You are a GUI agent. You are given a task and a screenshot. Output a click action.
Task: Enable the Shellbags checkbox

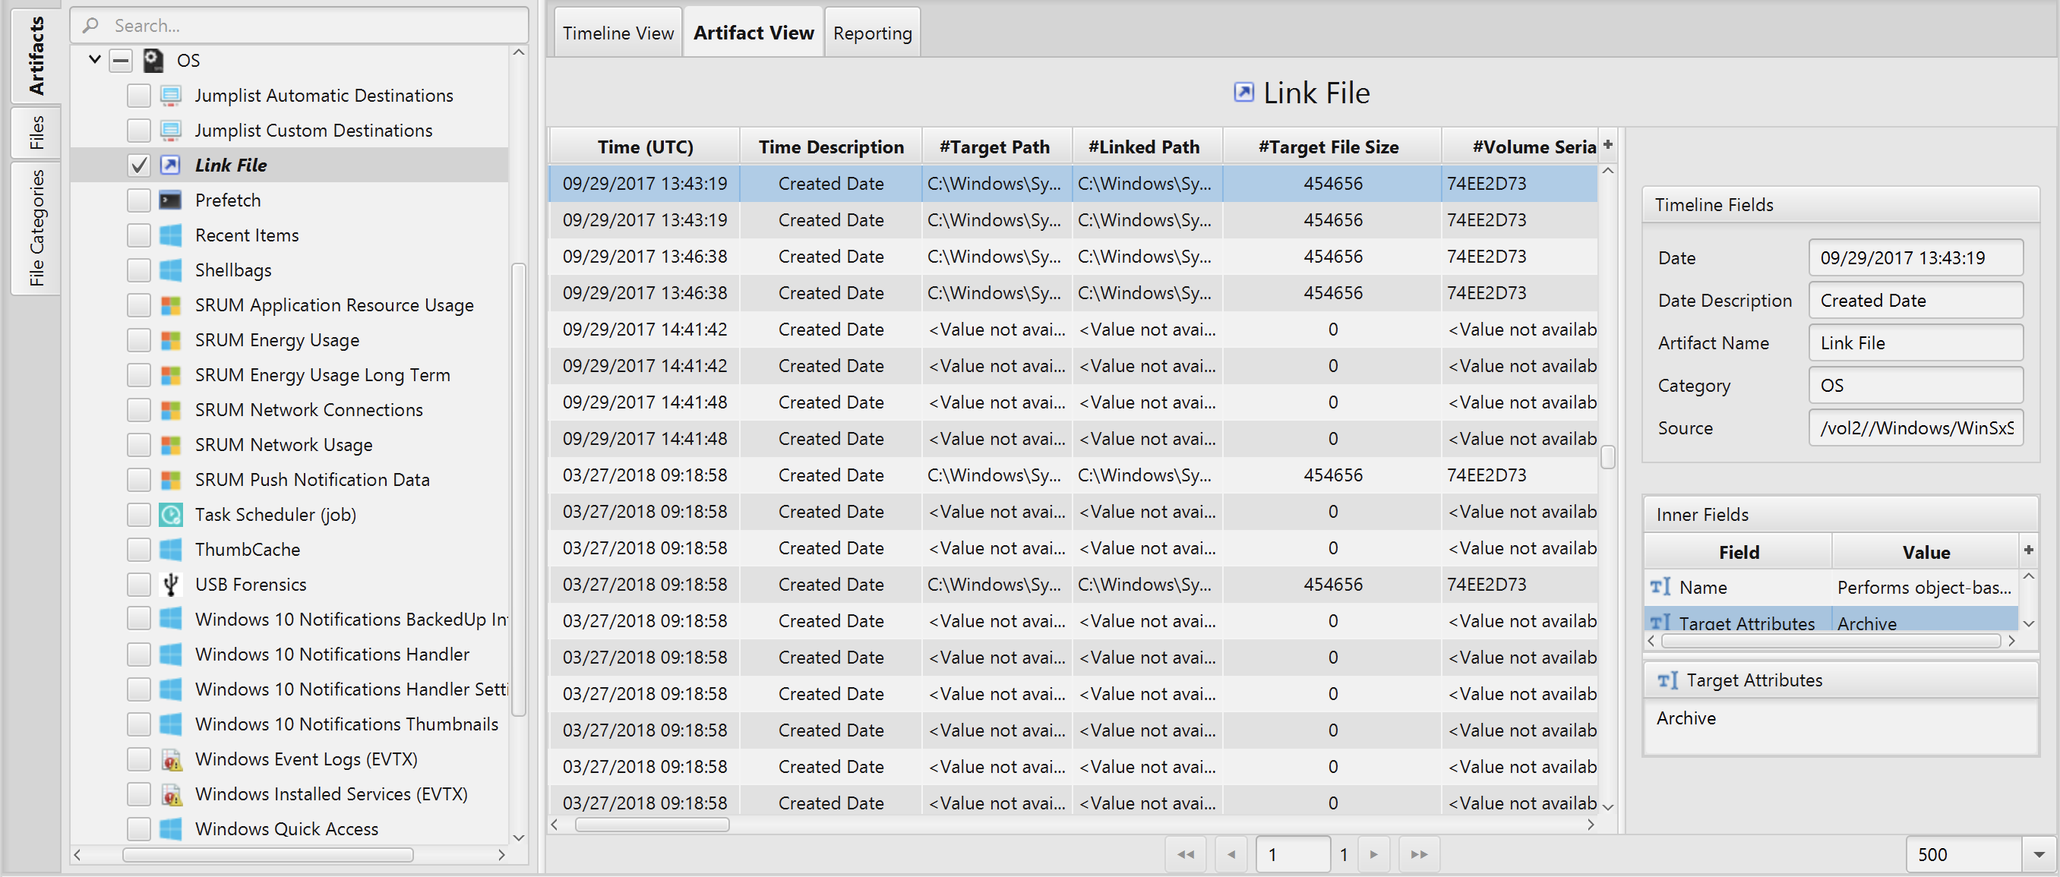pyautogui.click(x=138, y=270)
